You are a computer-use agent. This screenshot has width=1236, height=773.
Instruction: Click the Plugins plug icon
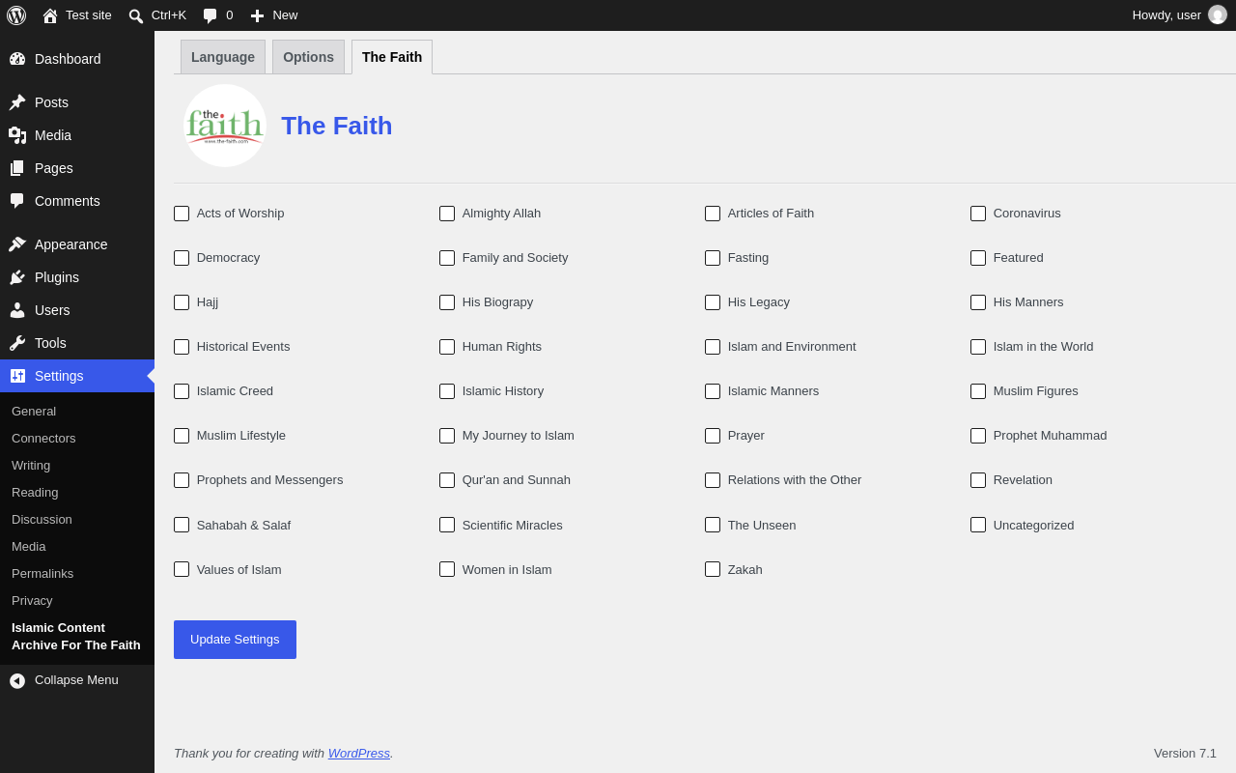point(17,277)
